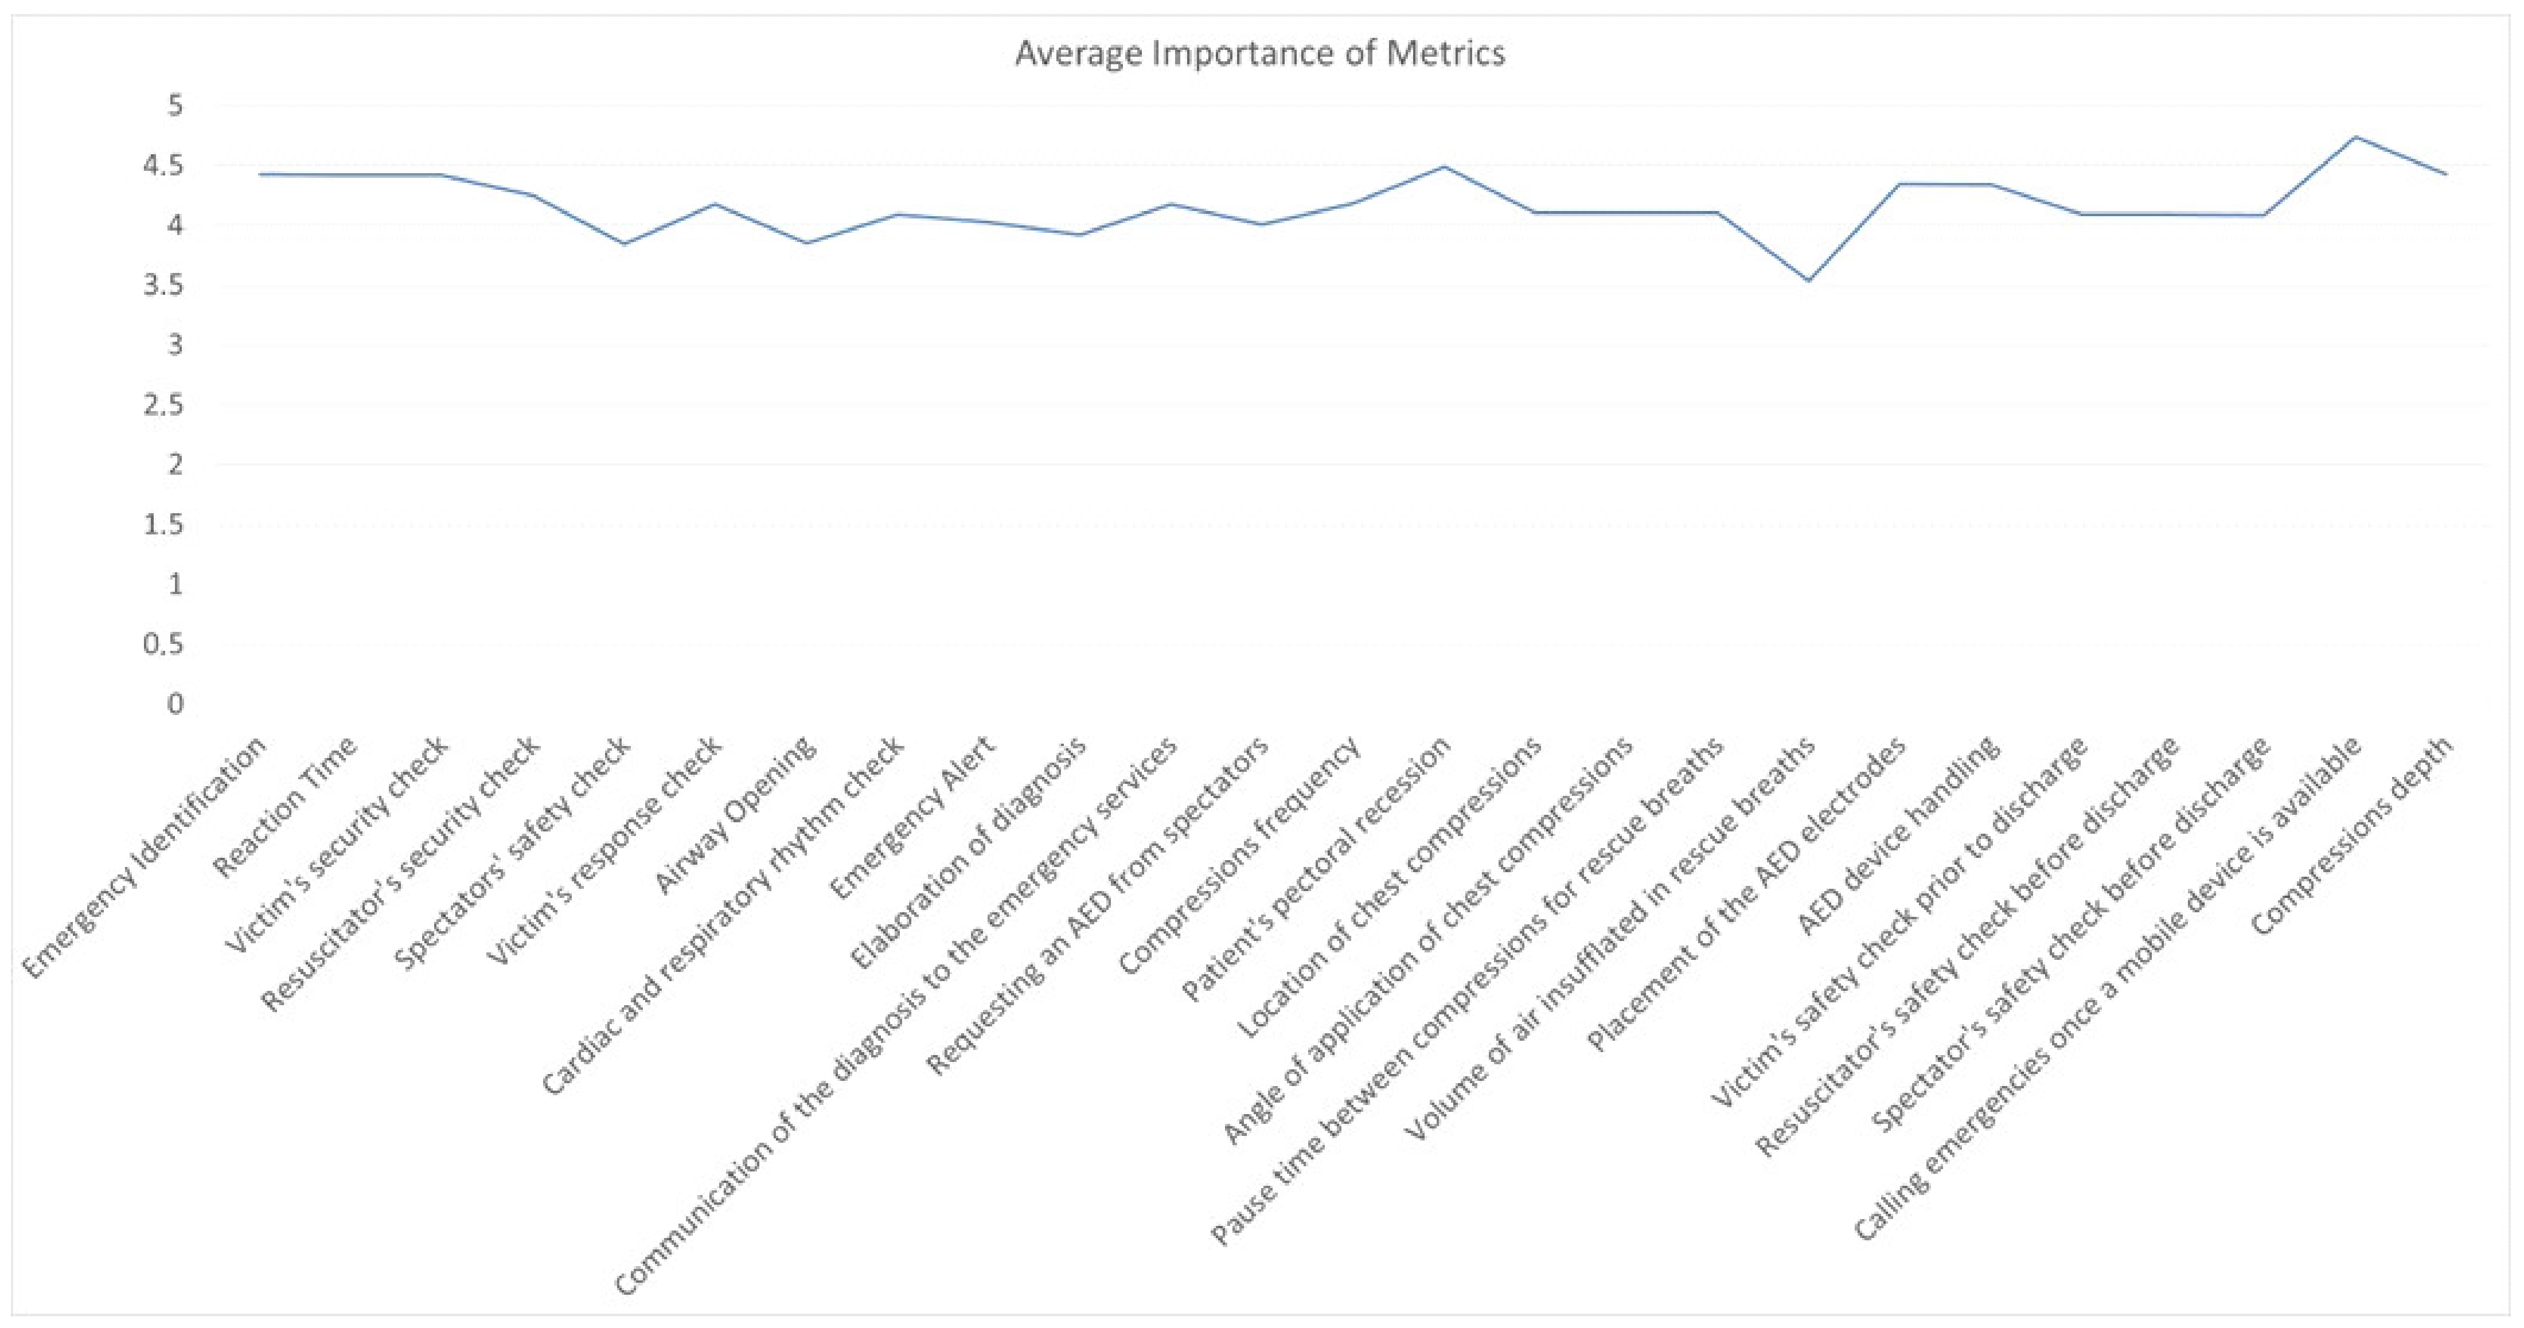Select the "Emergency Identification" axis label
The width and height of the screenshot is (2524, 1328).
pos(144,857)
